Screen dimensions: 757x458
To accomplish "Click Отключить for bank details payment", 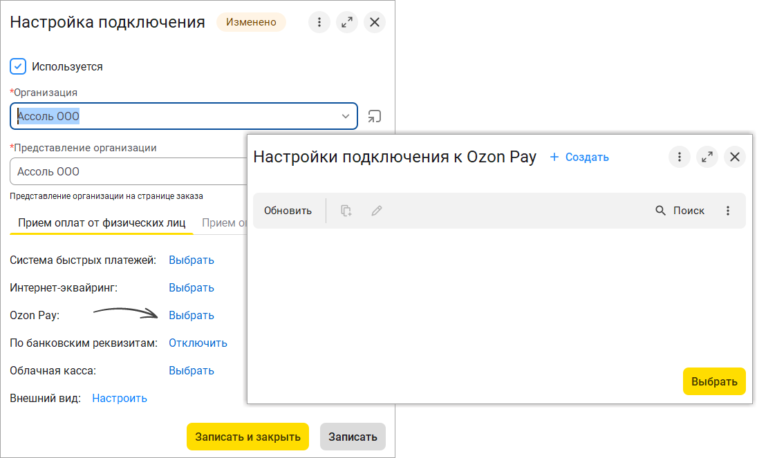I will 198,343.
